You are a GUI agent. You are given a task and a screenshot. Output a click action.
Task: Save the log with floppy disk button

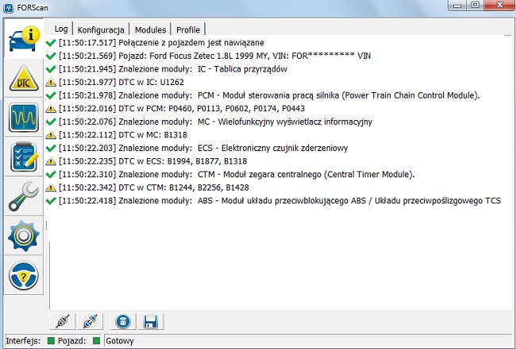[x=151, y=321]
